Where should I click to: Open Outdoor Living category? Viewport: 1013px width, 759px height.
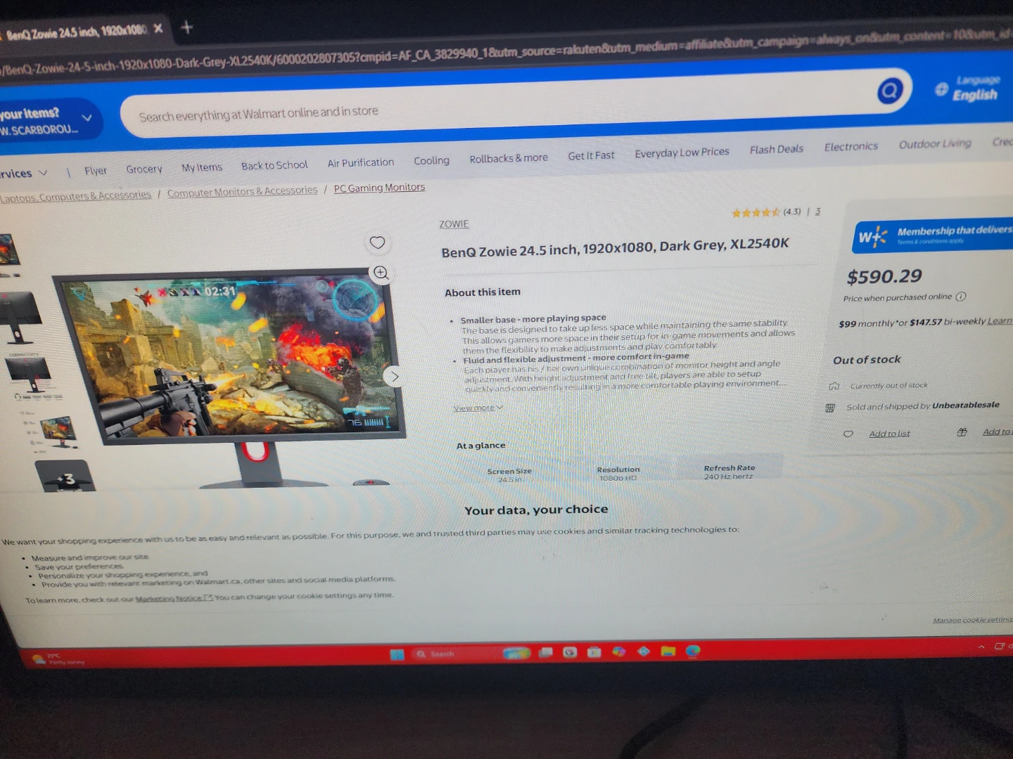tap(935, 143)
